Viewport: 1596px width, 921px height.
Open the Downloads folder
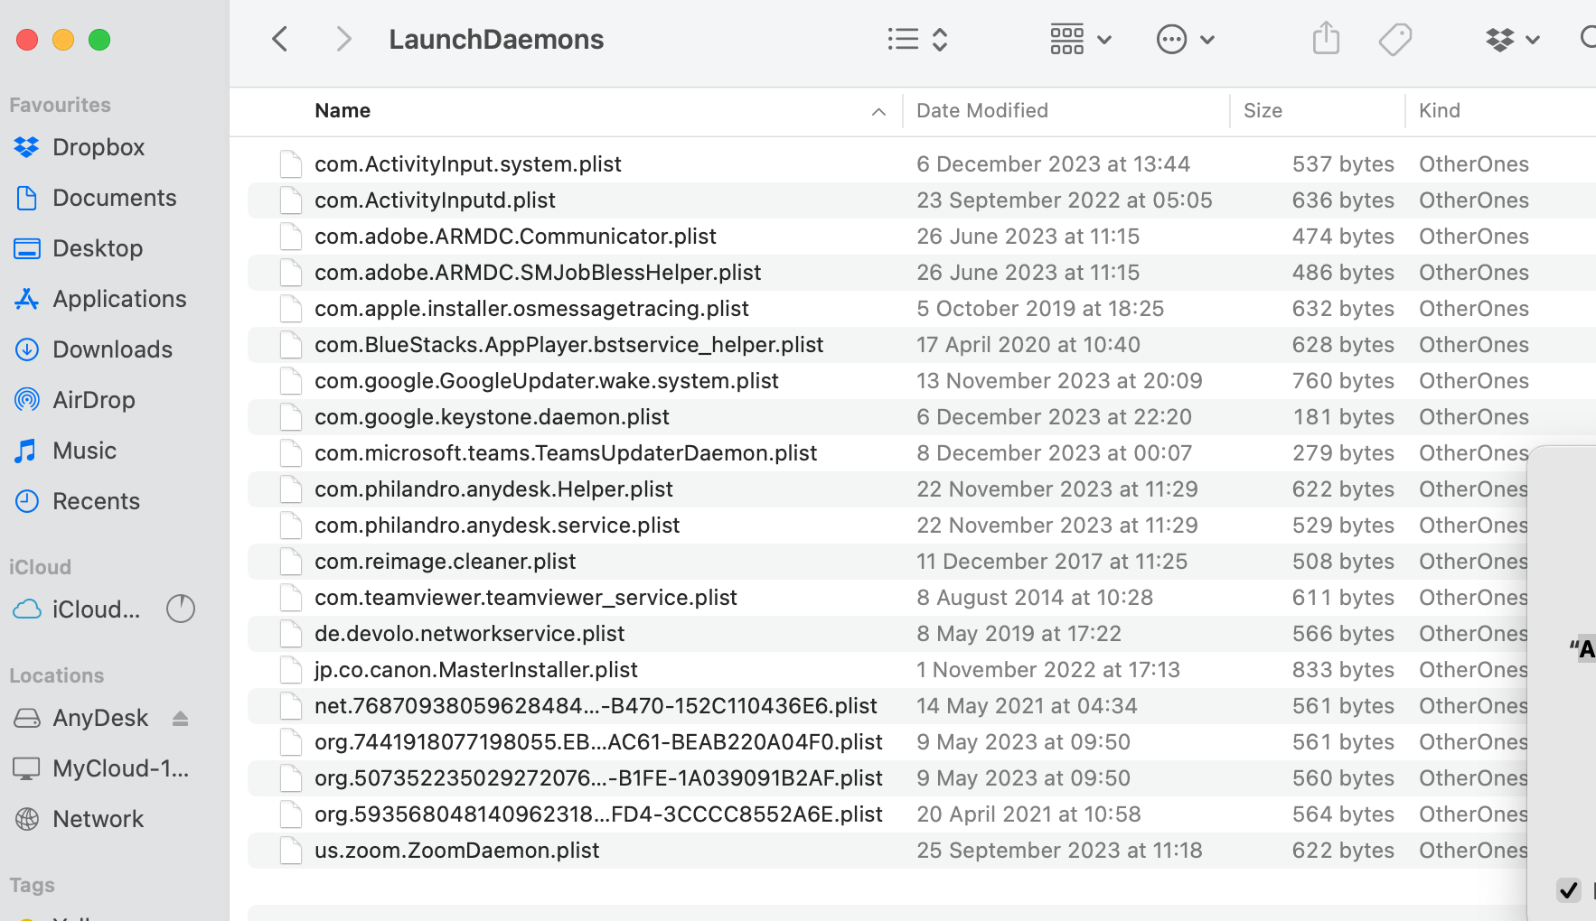(x=112, y=349)
